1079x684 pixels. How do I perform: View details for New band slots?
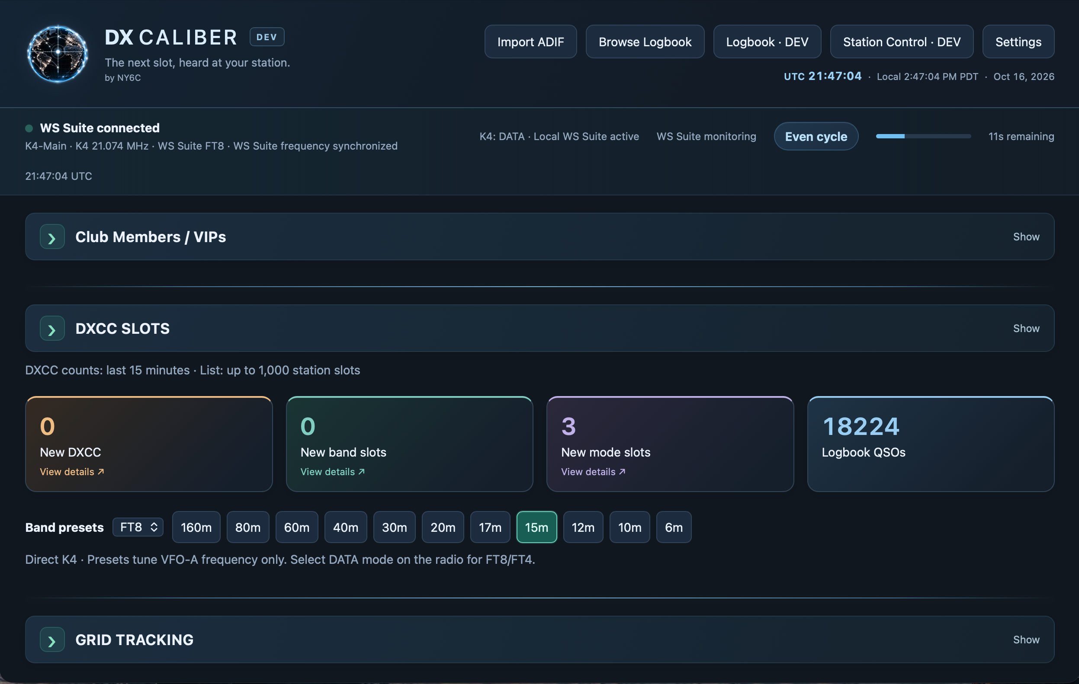pos(332,472)
